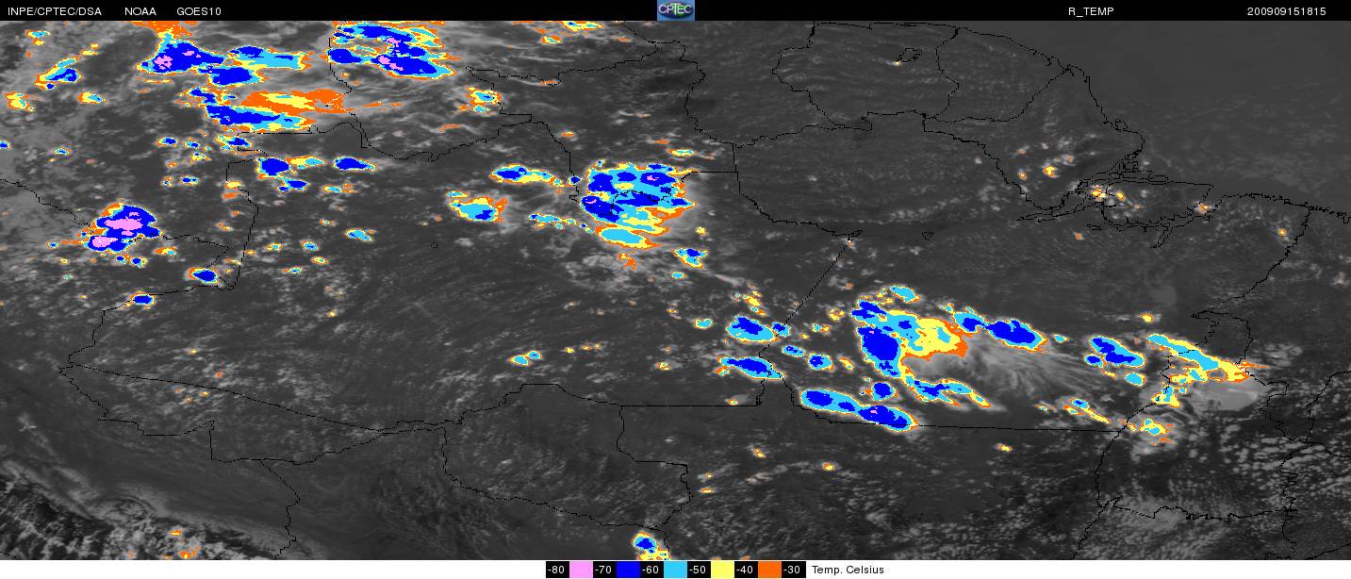The image size is (1351, 579).
Task: Click the dark blue legend color swatch
Action: click(629, 570)
